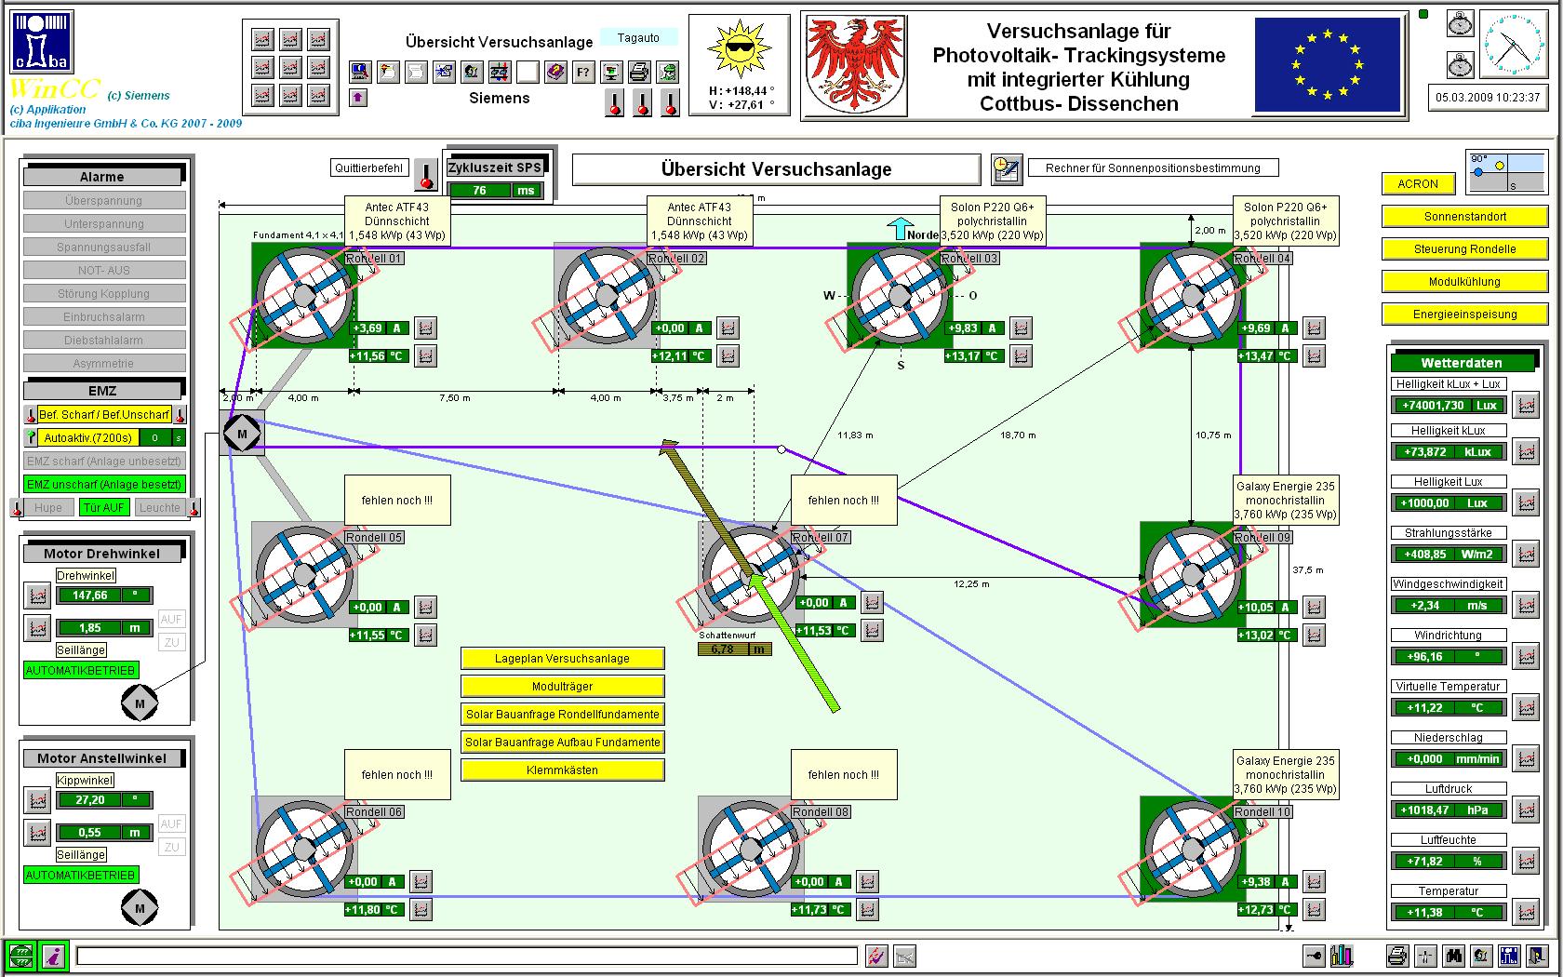Open the Energieeinspeisung page
The height and width of the screenshot is (977, 1563).
(x=1464, y=315)
